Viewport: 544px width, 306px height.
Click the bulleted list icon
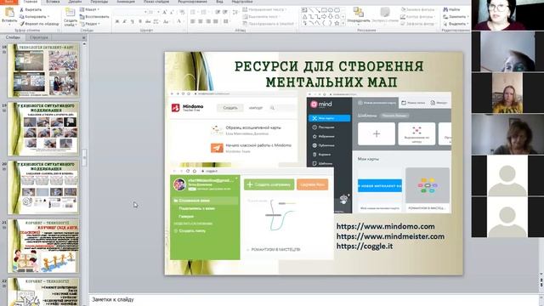(x=193, y=12)
